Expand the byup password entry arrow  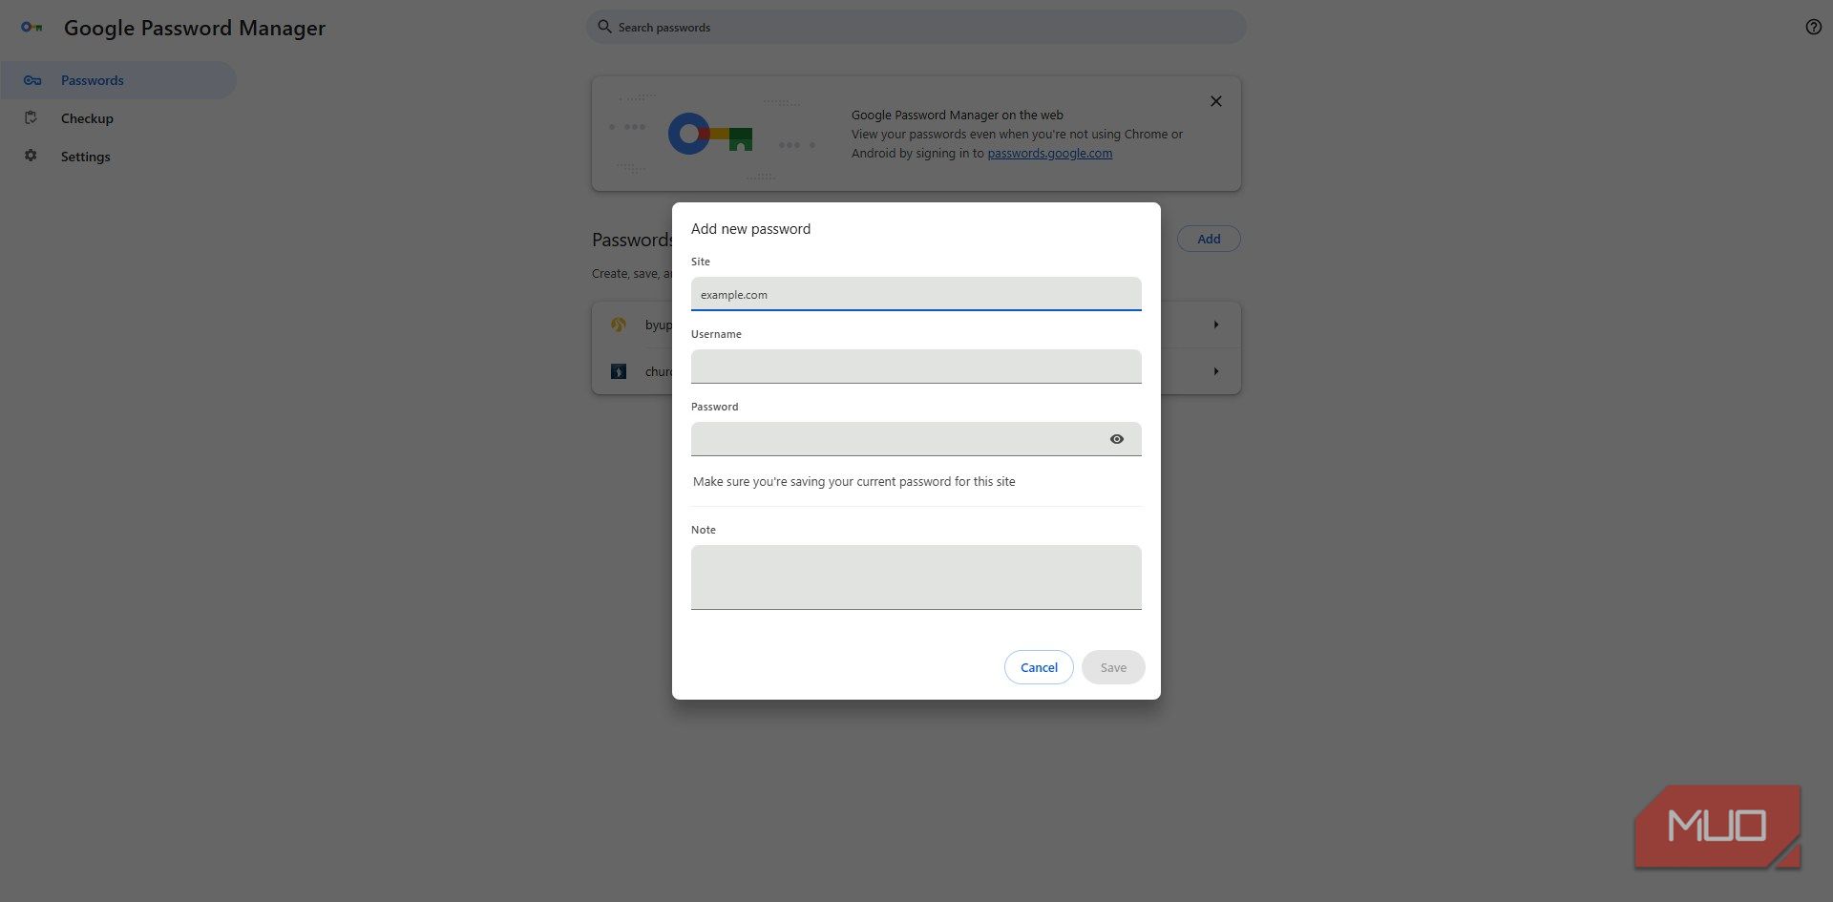click(1215, 325)
